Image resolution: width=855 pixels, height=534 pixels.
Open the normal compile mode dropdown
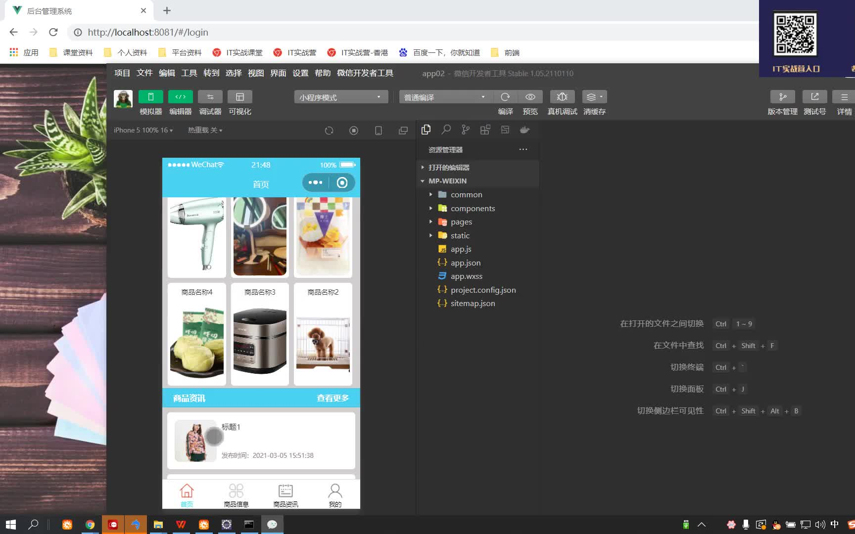click(445, 97)
